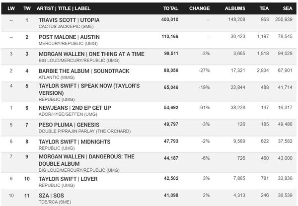Viewport: 298px width, 206px height.
Task: Select Peso Pluma Genesis title
Action: (69, 125)
